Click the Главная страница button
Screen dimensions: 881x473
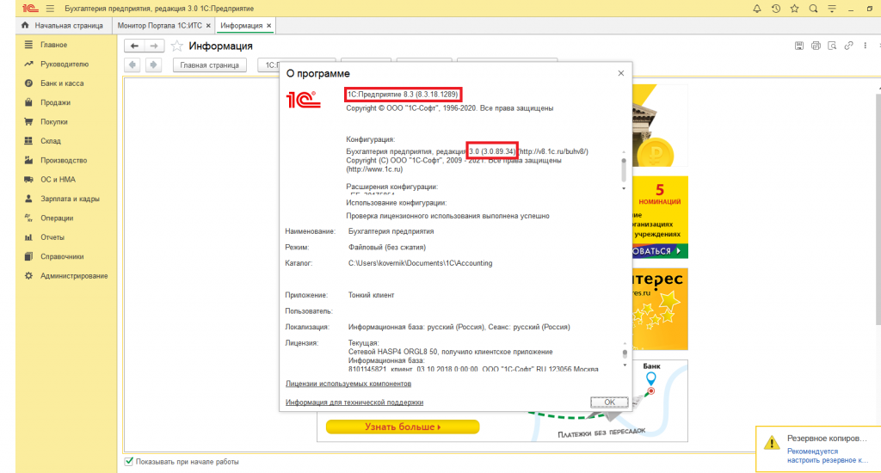pyautogui.click(x=209, y=64)
